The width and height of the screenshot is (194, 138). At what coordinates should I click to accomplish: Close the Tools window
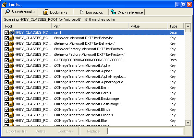click(x=189, y=5)
